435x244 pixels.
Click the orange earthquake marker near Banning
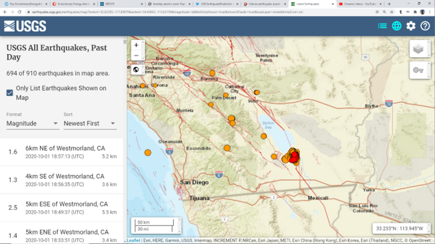212,73
